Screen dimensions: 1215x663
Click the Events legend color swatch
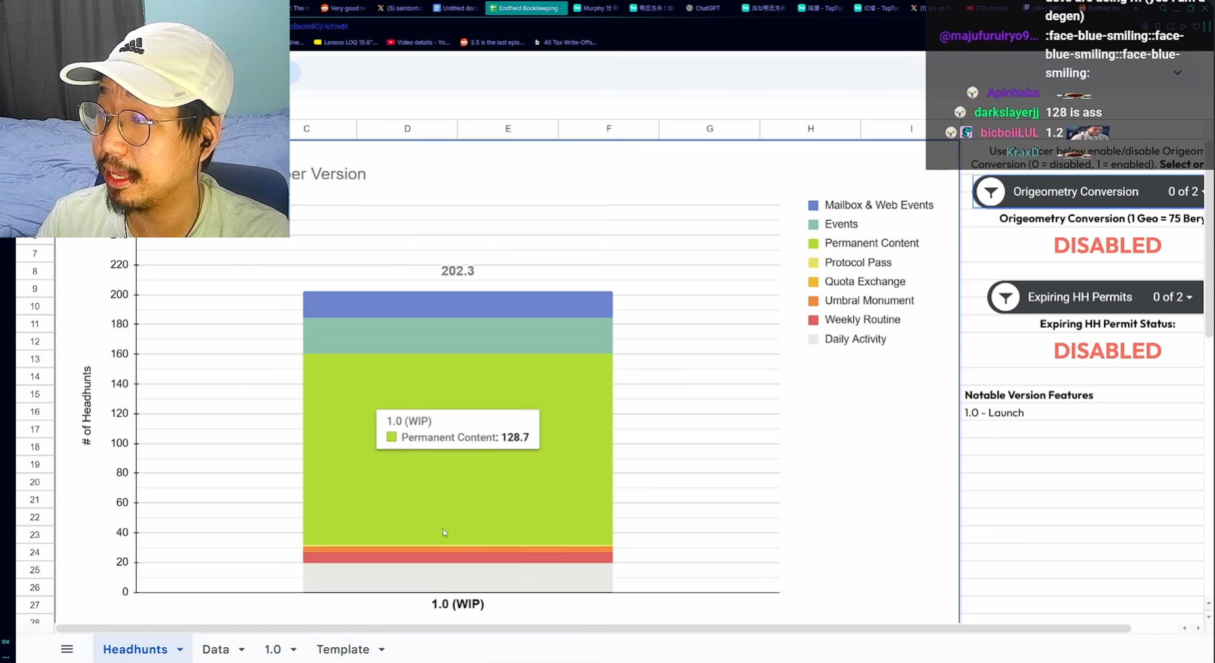pyautogui.click(x=813, y=225)
